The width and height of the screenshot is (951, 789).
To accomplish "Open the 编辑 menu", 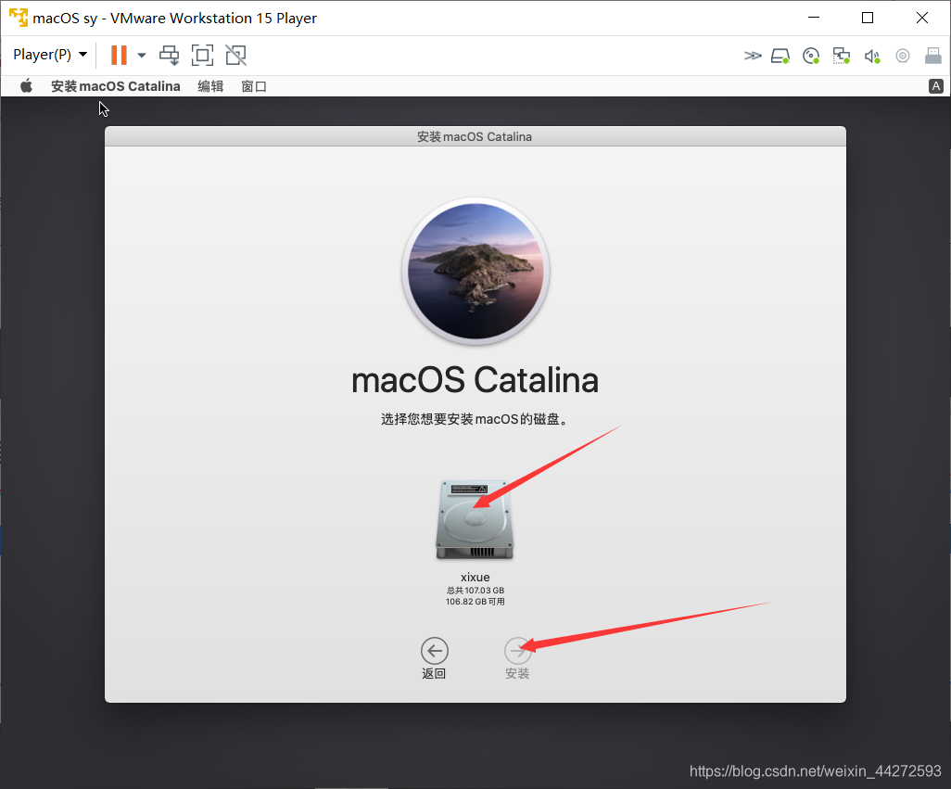I will (x=210, y=86).
